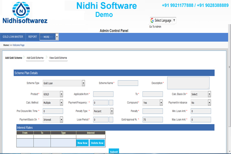Switch to the View Gold Scheme tab

(x=58, y=58)
